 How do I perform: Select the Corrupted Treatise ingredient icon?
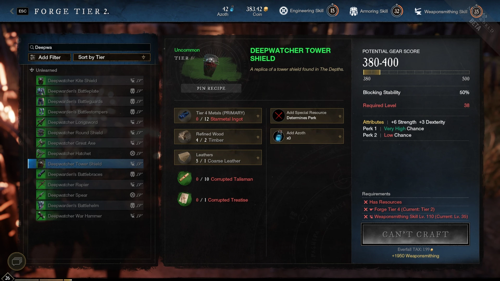click(185, 199)
